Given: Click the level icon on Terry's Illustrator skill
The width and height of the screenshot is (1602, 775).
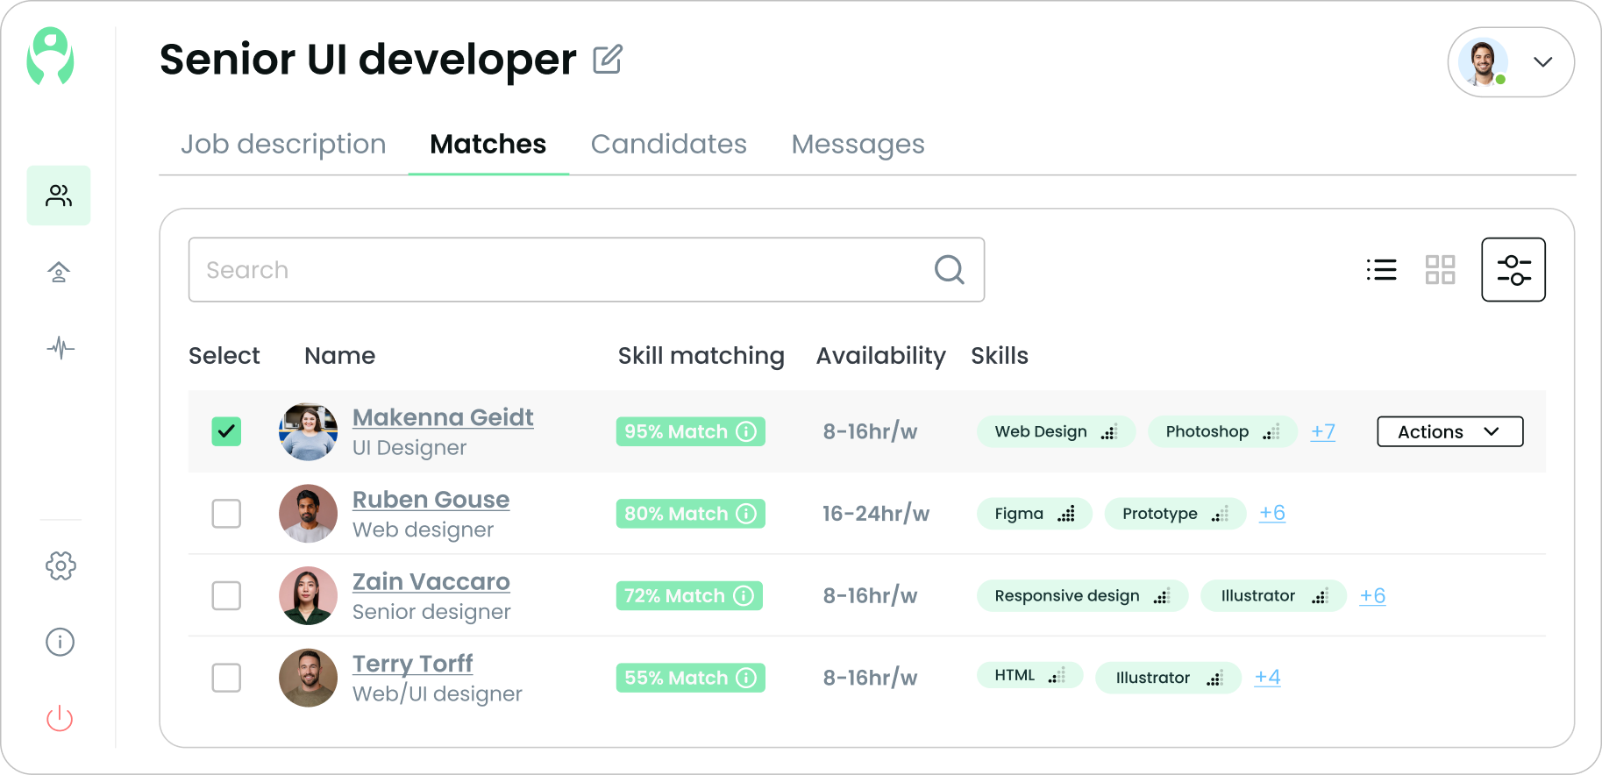Looking at the screenshot, I should [1214, 678].
